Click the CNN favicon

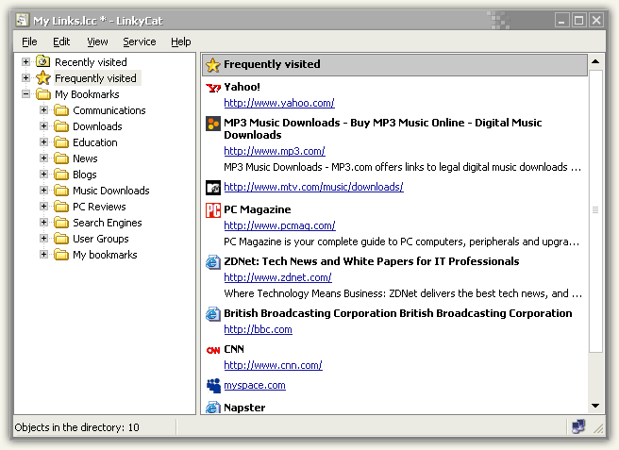pos(213,350)
